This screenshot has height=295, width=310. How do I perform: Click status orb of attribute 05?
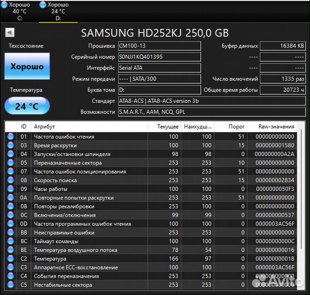pos(10,163)
